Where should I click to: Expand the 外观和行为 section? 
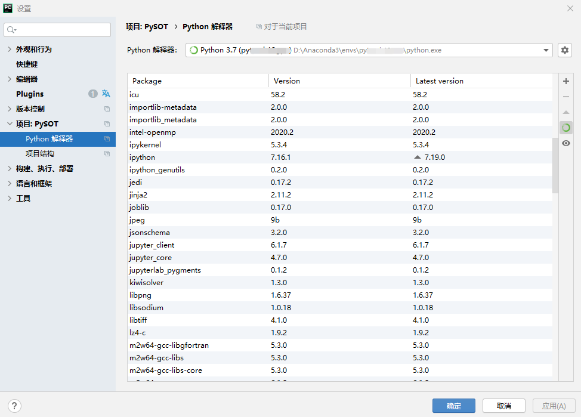tap(10, 50)
